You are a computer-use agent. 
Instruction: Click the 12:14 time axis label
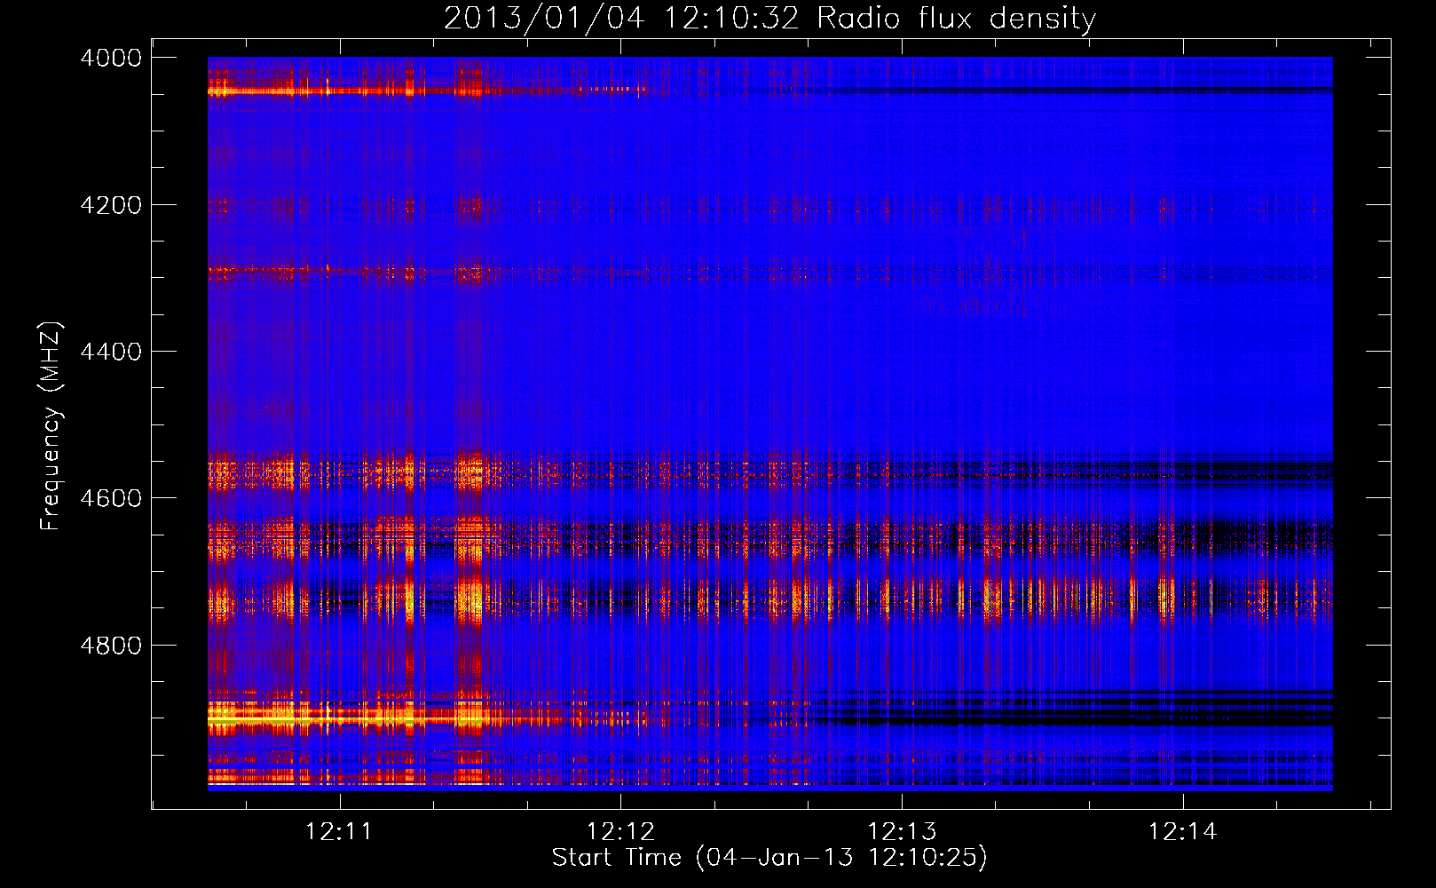(1183, 832)
